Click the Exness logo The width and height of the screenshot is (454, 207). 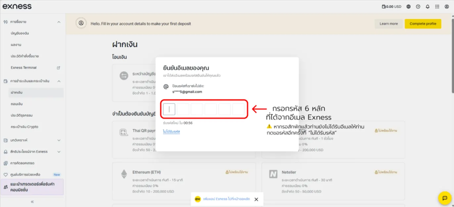click(x=17, y=6)
